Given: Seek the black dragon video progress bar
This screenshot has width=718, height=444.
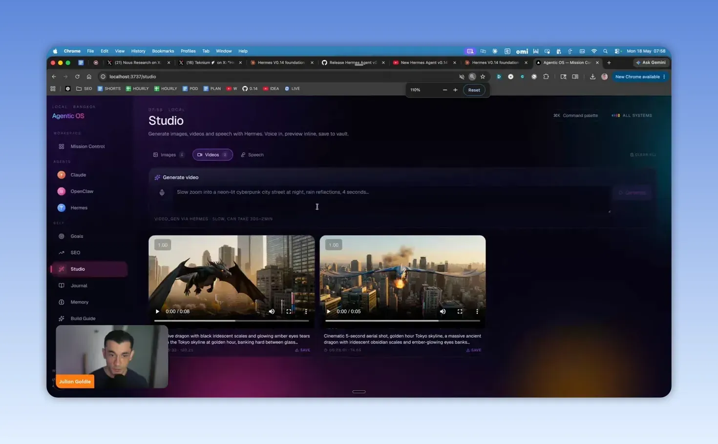Looking at the screenshot, I should pos(232,321).
